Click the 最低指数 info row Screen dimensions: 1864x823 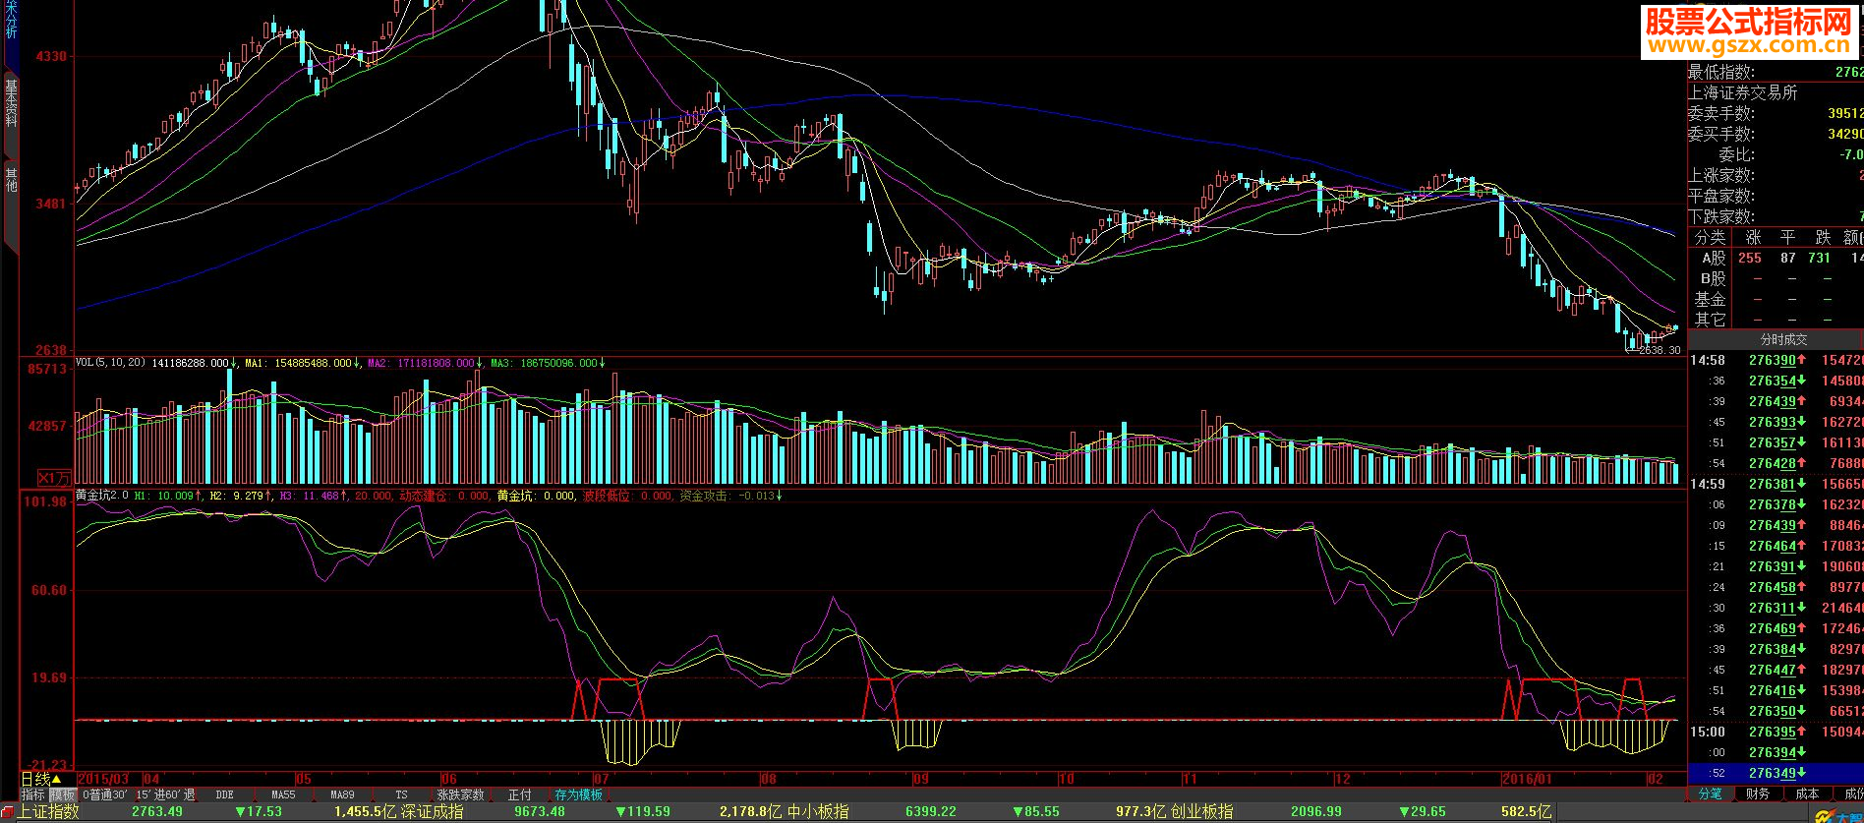point(1776,72)
